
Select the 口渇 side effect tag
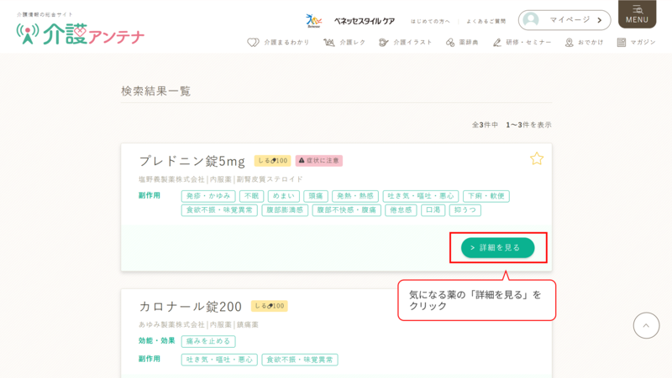433,210
